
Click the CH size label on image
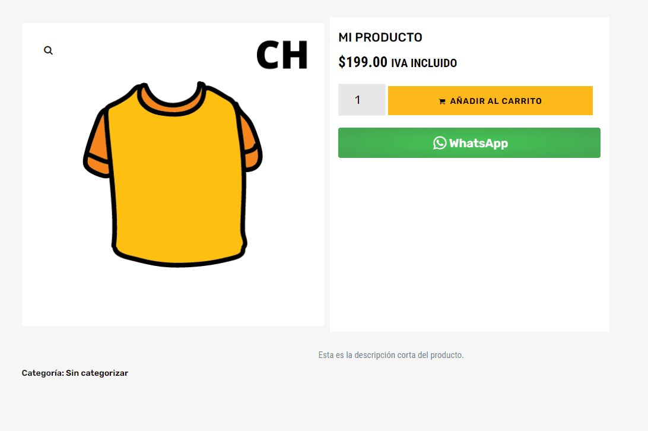[x=282, y=55]
